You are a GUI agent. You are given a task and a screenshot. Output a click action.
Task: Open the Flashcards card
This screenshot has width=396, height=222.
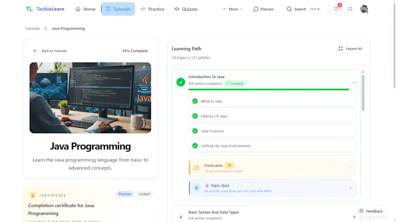[272, 168]
